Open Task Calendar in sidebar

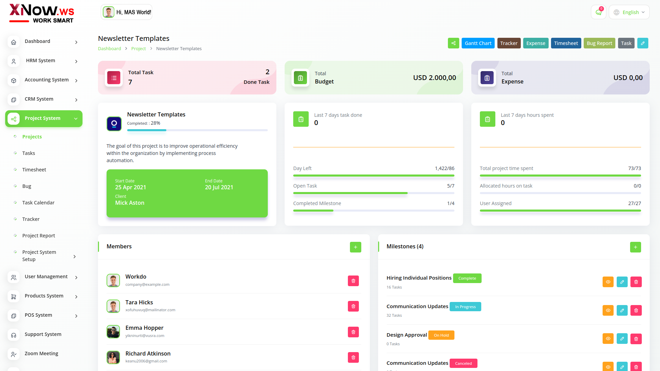(38, 203)
